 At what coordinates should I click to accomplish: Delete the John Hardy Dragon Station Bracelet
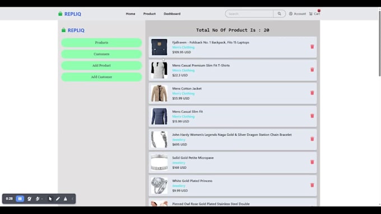tap(312, 139)
